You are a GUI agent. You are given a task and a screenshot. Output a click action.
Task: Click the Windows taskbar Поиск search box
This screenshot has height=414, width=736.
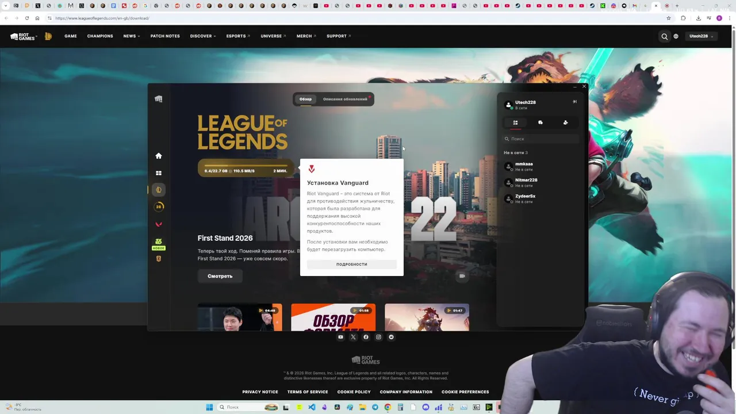point(248,407)
